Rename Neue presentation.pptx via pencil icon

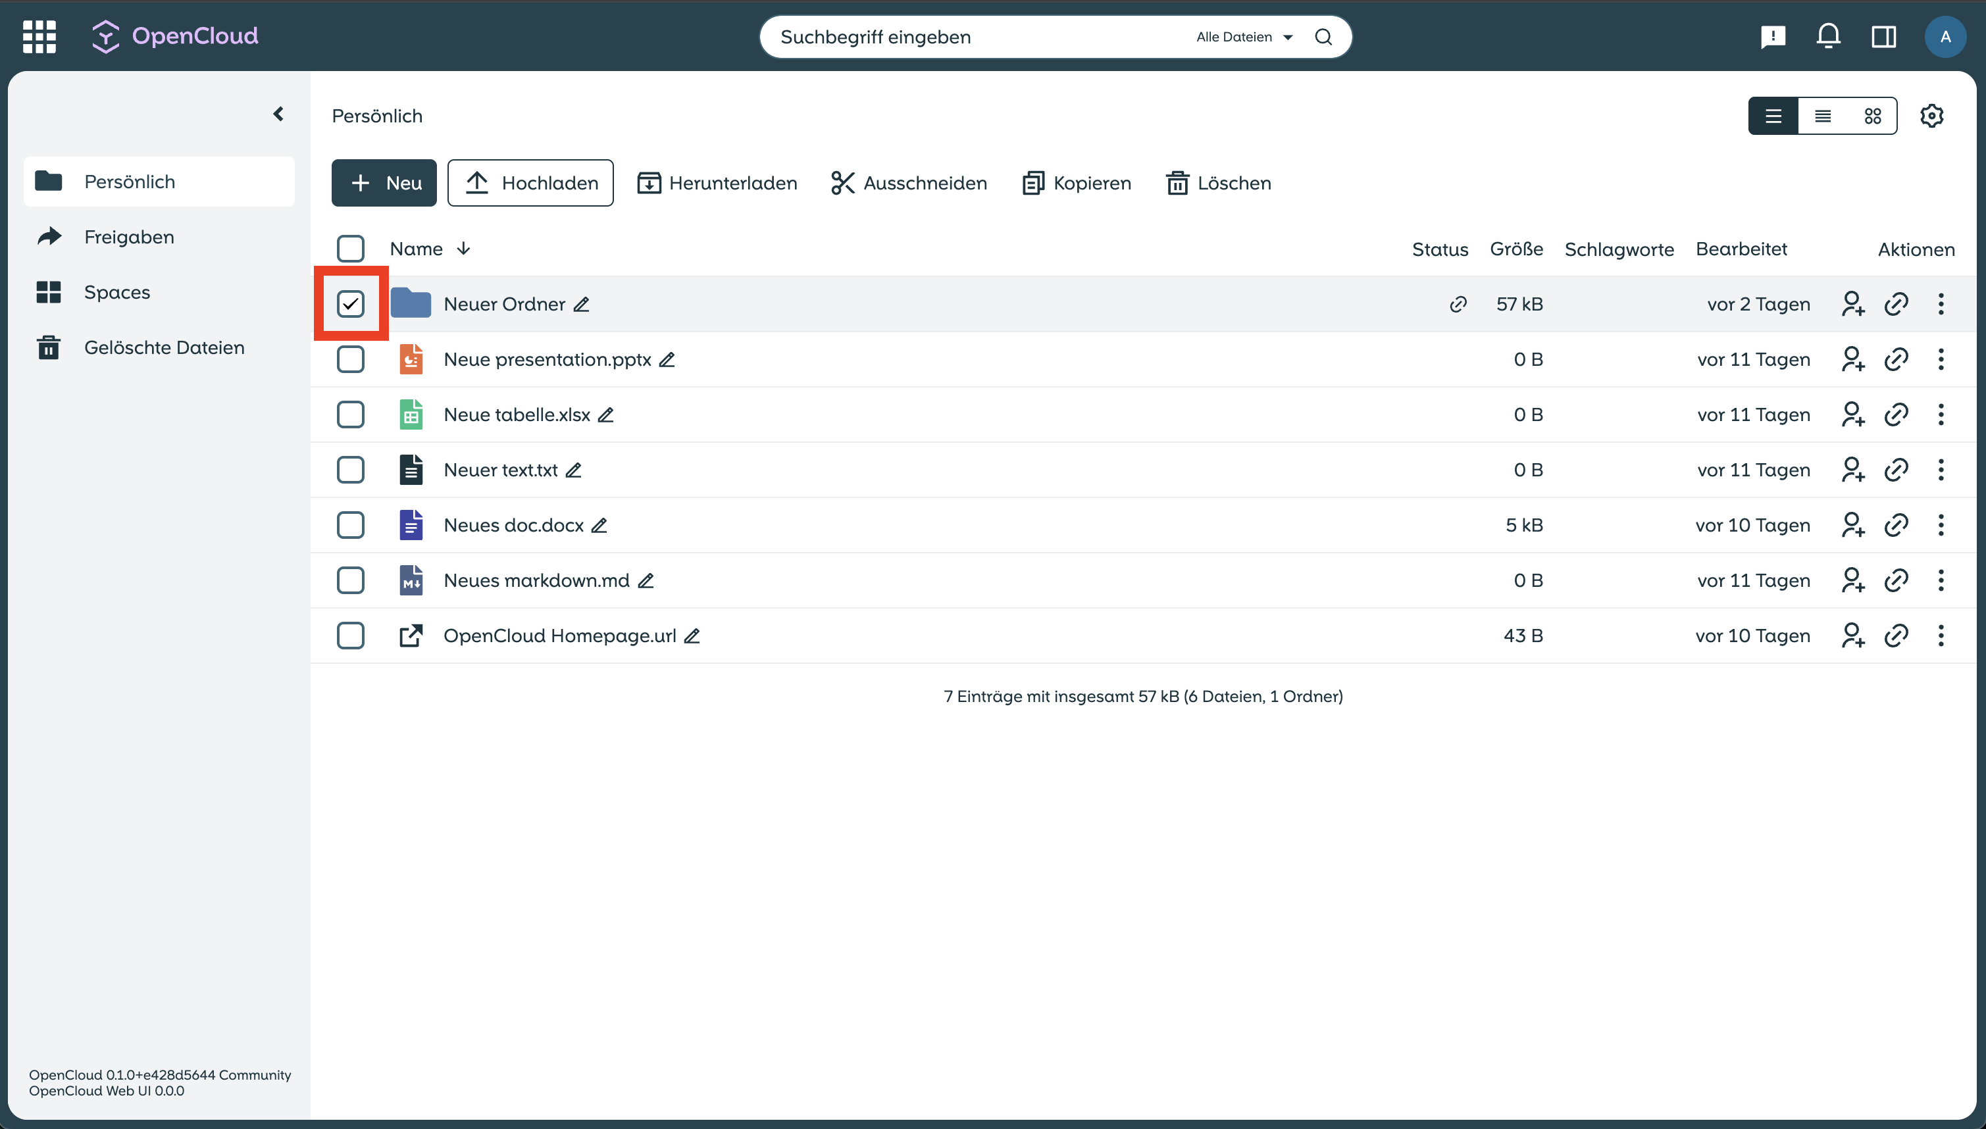pos(667,359)
